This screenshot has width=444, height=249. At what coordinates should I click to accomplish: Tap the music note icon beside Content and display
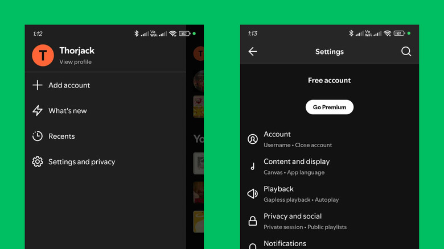(253, 167)
